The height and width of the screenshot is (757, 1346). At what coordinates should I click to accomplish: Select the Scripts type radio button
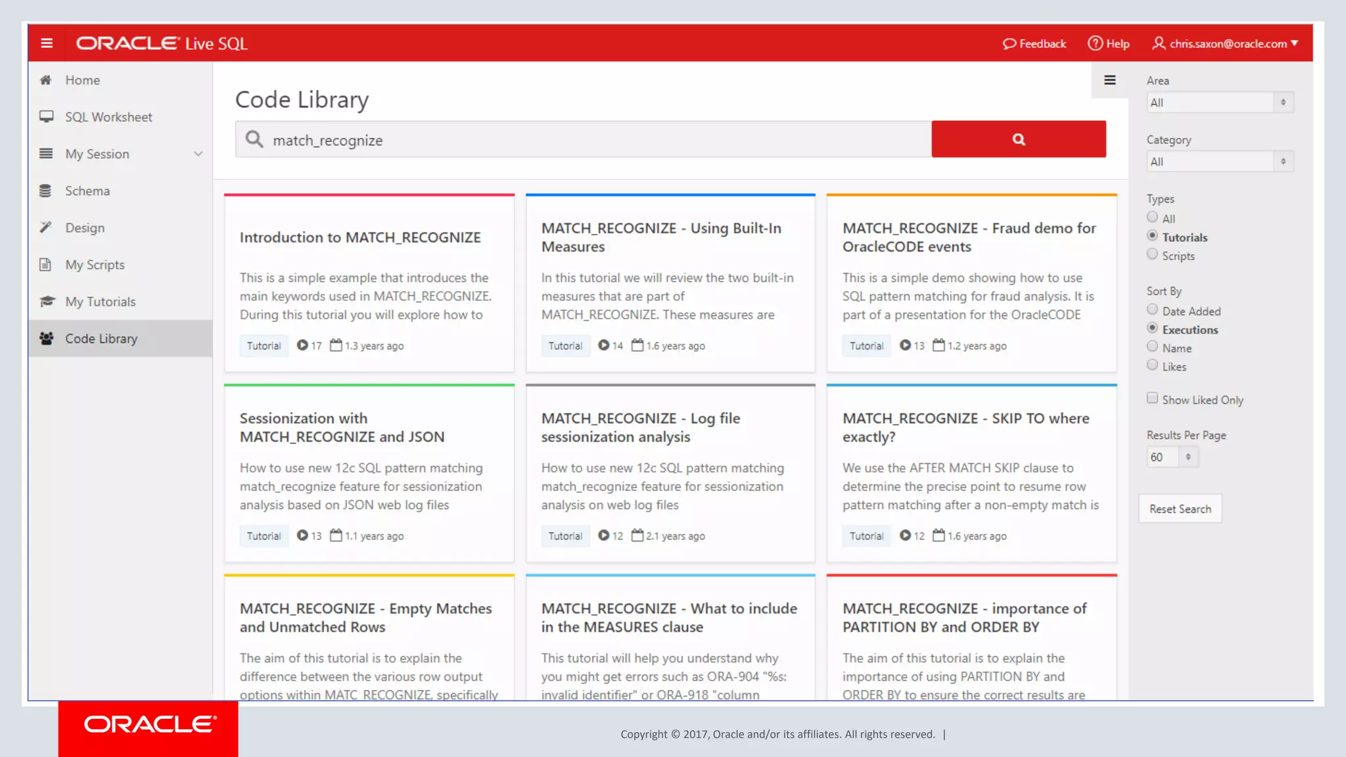pyautogui.click(x=1152, y=254)
